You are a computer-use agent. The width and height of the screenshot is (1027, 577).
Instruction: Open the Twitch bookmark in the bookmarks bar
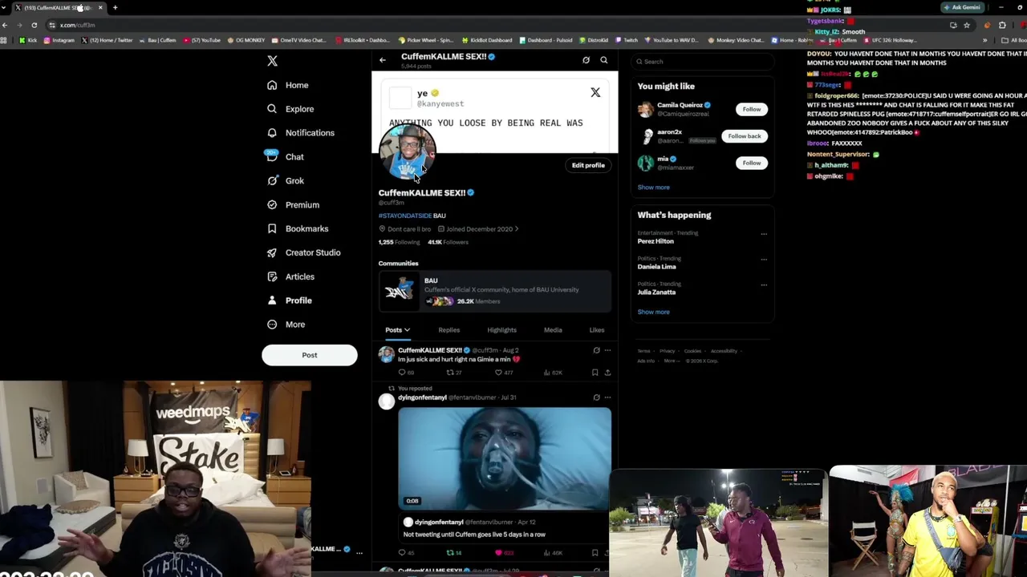[x=627, y=40]
